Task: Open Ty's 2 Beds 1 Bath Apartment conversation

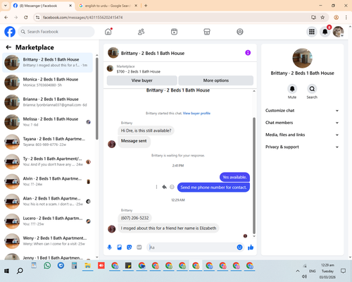Action: click(x=48, y=161)
